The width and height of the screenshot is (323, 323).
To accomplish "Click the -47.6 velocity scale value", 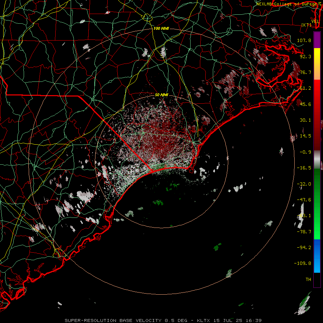I will 304,200.
